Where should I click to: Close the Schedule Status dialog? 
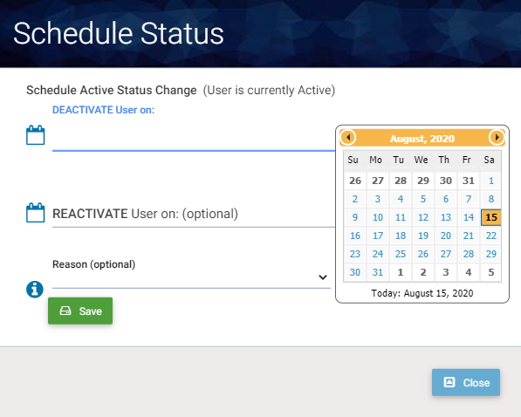(466, 382)
